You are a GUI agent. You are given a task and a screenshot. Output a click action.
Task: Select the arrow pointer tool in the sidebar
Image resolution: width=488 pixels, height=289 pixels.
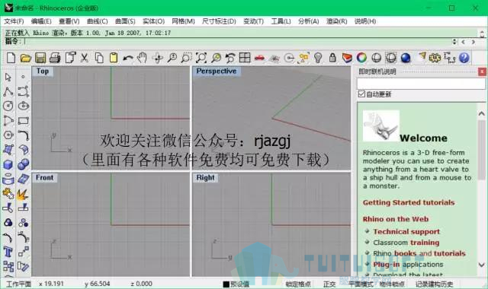click(x=8, y=77)
